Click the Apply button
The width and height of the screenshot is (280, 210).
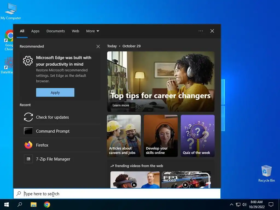point(55,92)
